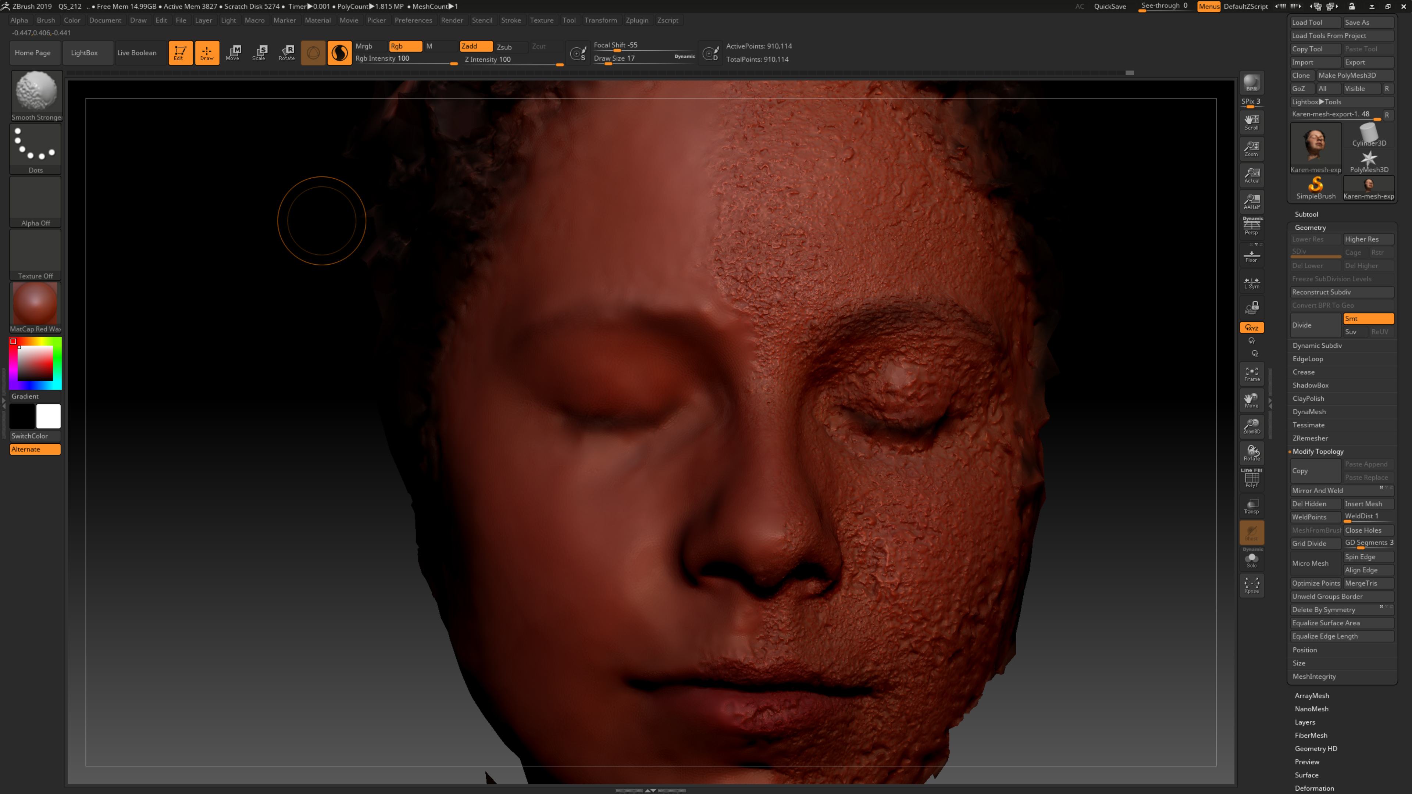Expand the Dynamic Subdiv section
Screen dimensions: 1412x794
(x=1317, y=345)
